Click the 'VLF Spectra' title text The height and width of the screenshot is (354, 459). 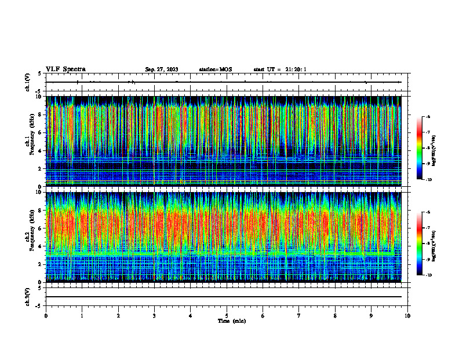[x=65, y=69]
